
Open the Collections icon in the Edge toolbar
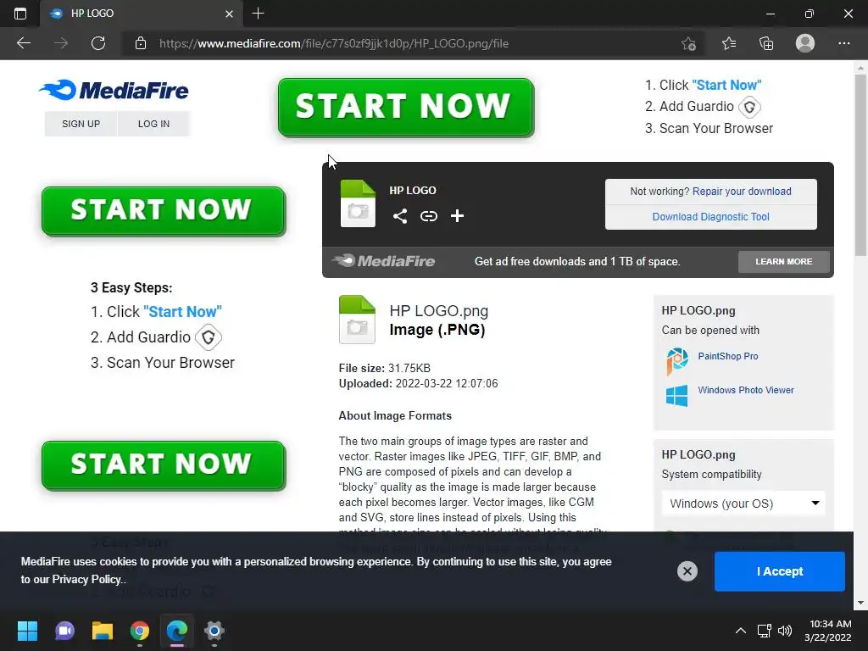pyautogui.click(x=766, y=43)
